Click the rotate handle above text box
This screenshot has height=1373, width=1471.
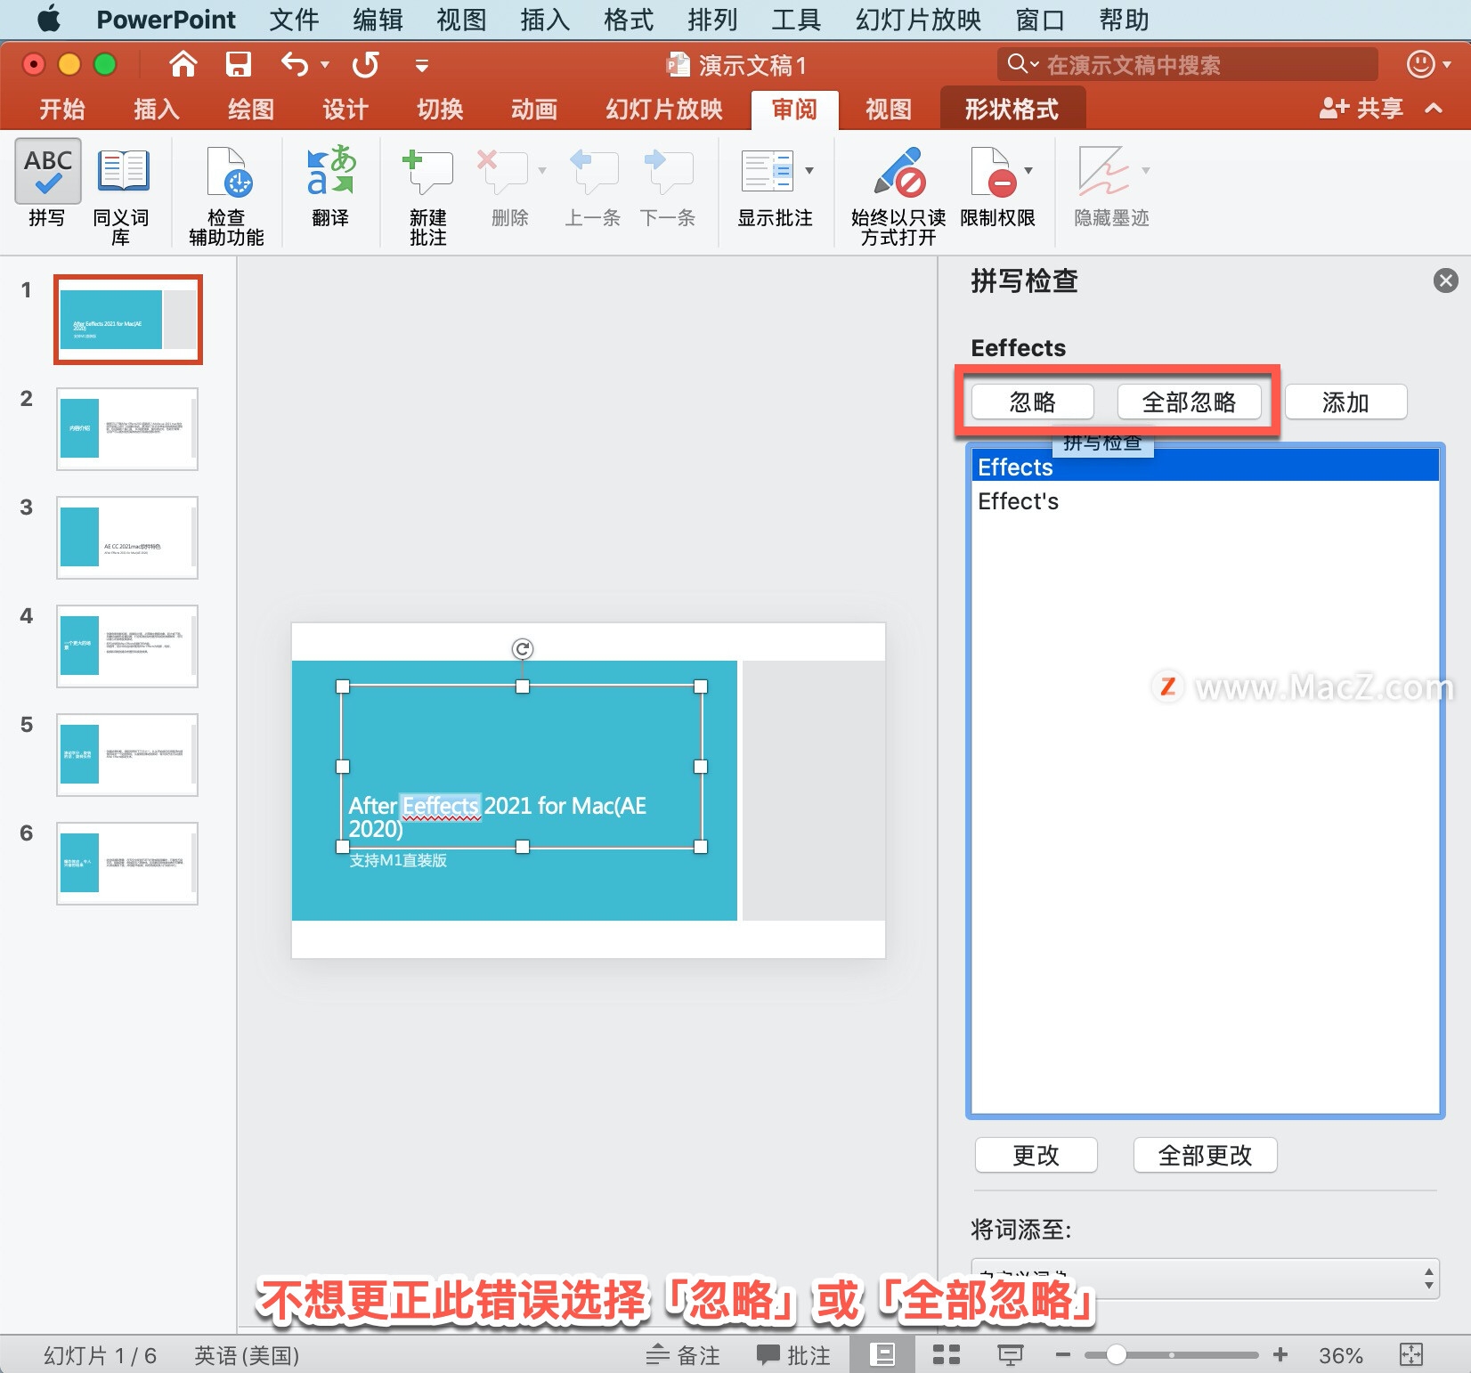523,649
